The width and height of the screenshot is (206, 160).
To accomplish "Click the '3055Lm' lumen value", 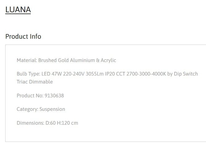I will click(x=95, y=74).
